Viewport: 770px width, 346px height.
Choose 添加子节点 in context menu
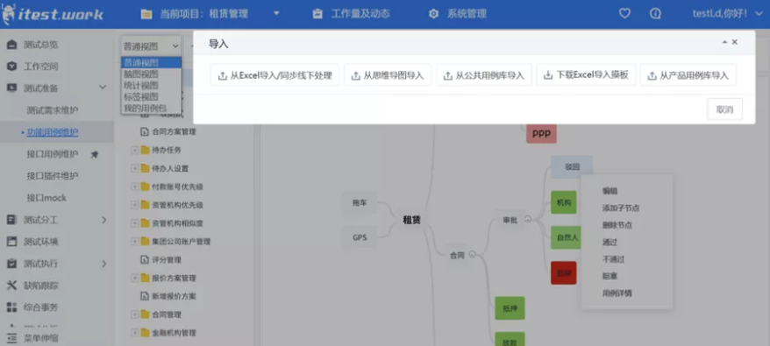coord(621,208)
